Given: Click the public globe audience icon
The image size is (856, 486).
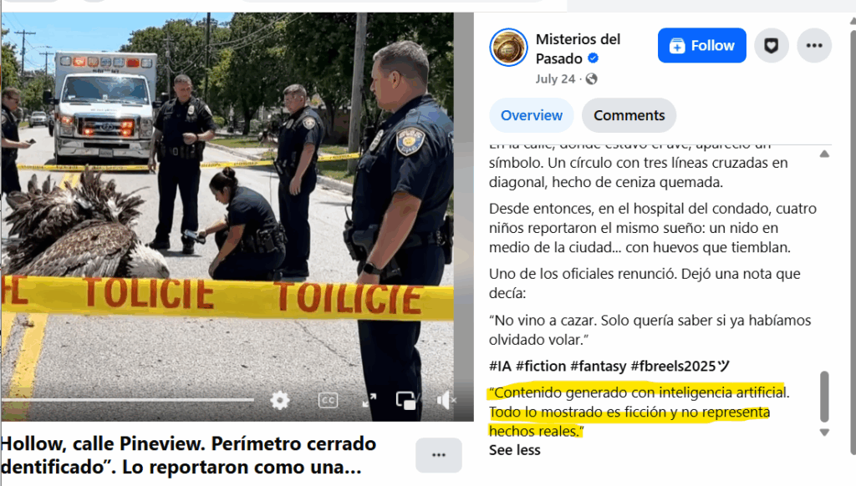Looking at the screenshot, I should [x=591, y=79].
